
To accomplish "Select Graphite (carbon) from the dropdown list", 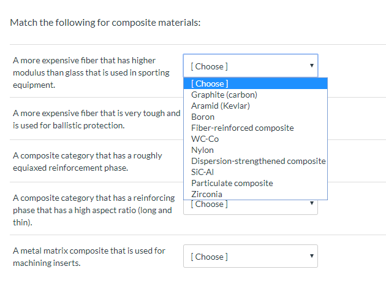I will click(x=224, y=95).
